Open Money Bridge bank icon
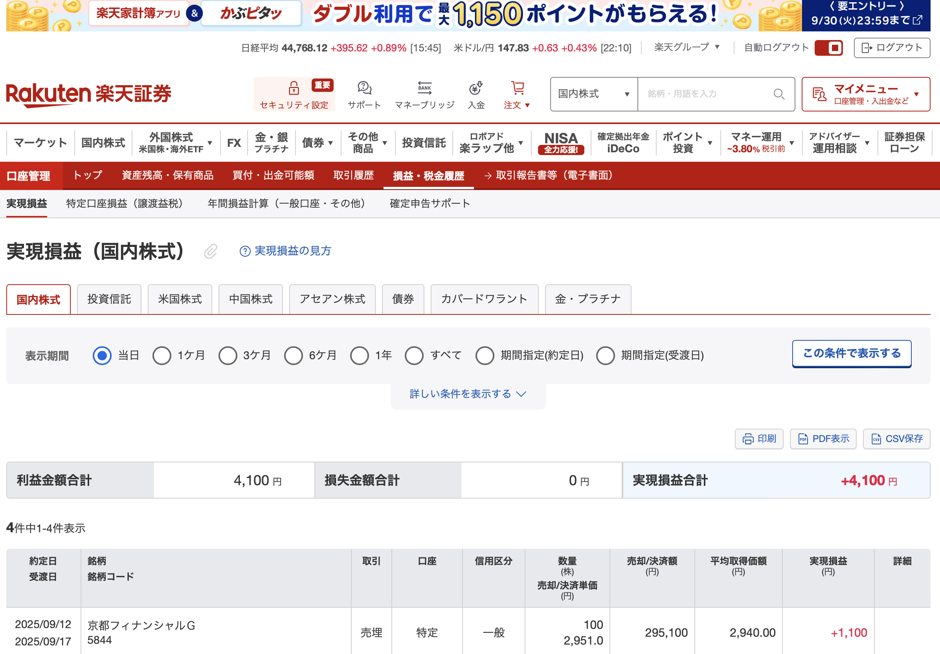This screenshot has height=654, width=940. (x=424, y=88)
